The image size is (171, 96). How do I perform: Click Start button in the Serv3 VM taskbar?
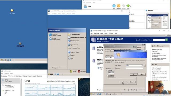[x=93, y=94]
